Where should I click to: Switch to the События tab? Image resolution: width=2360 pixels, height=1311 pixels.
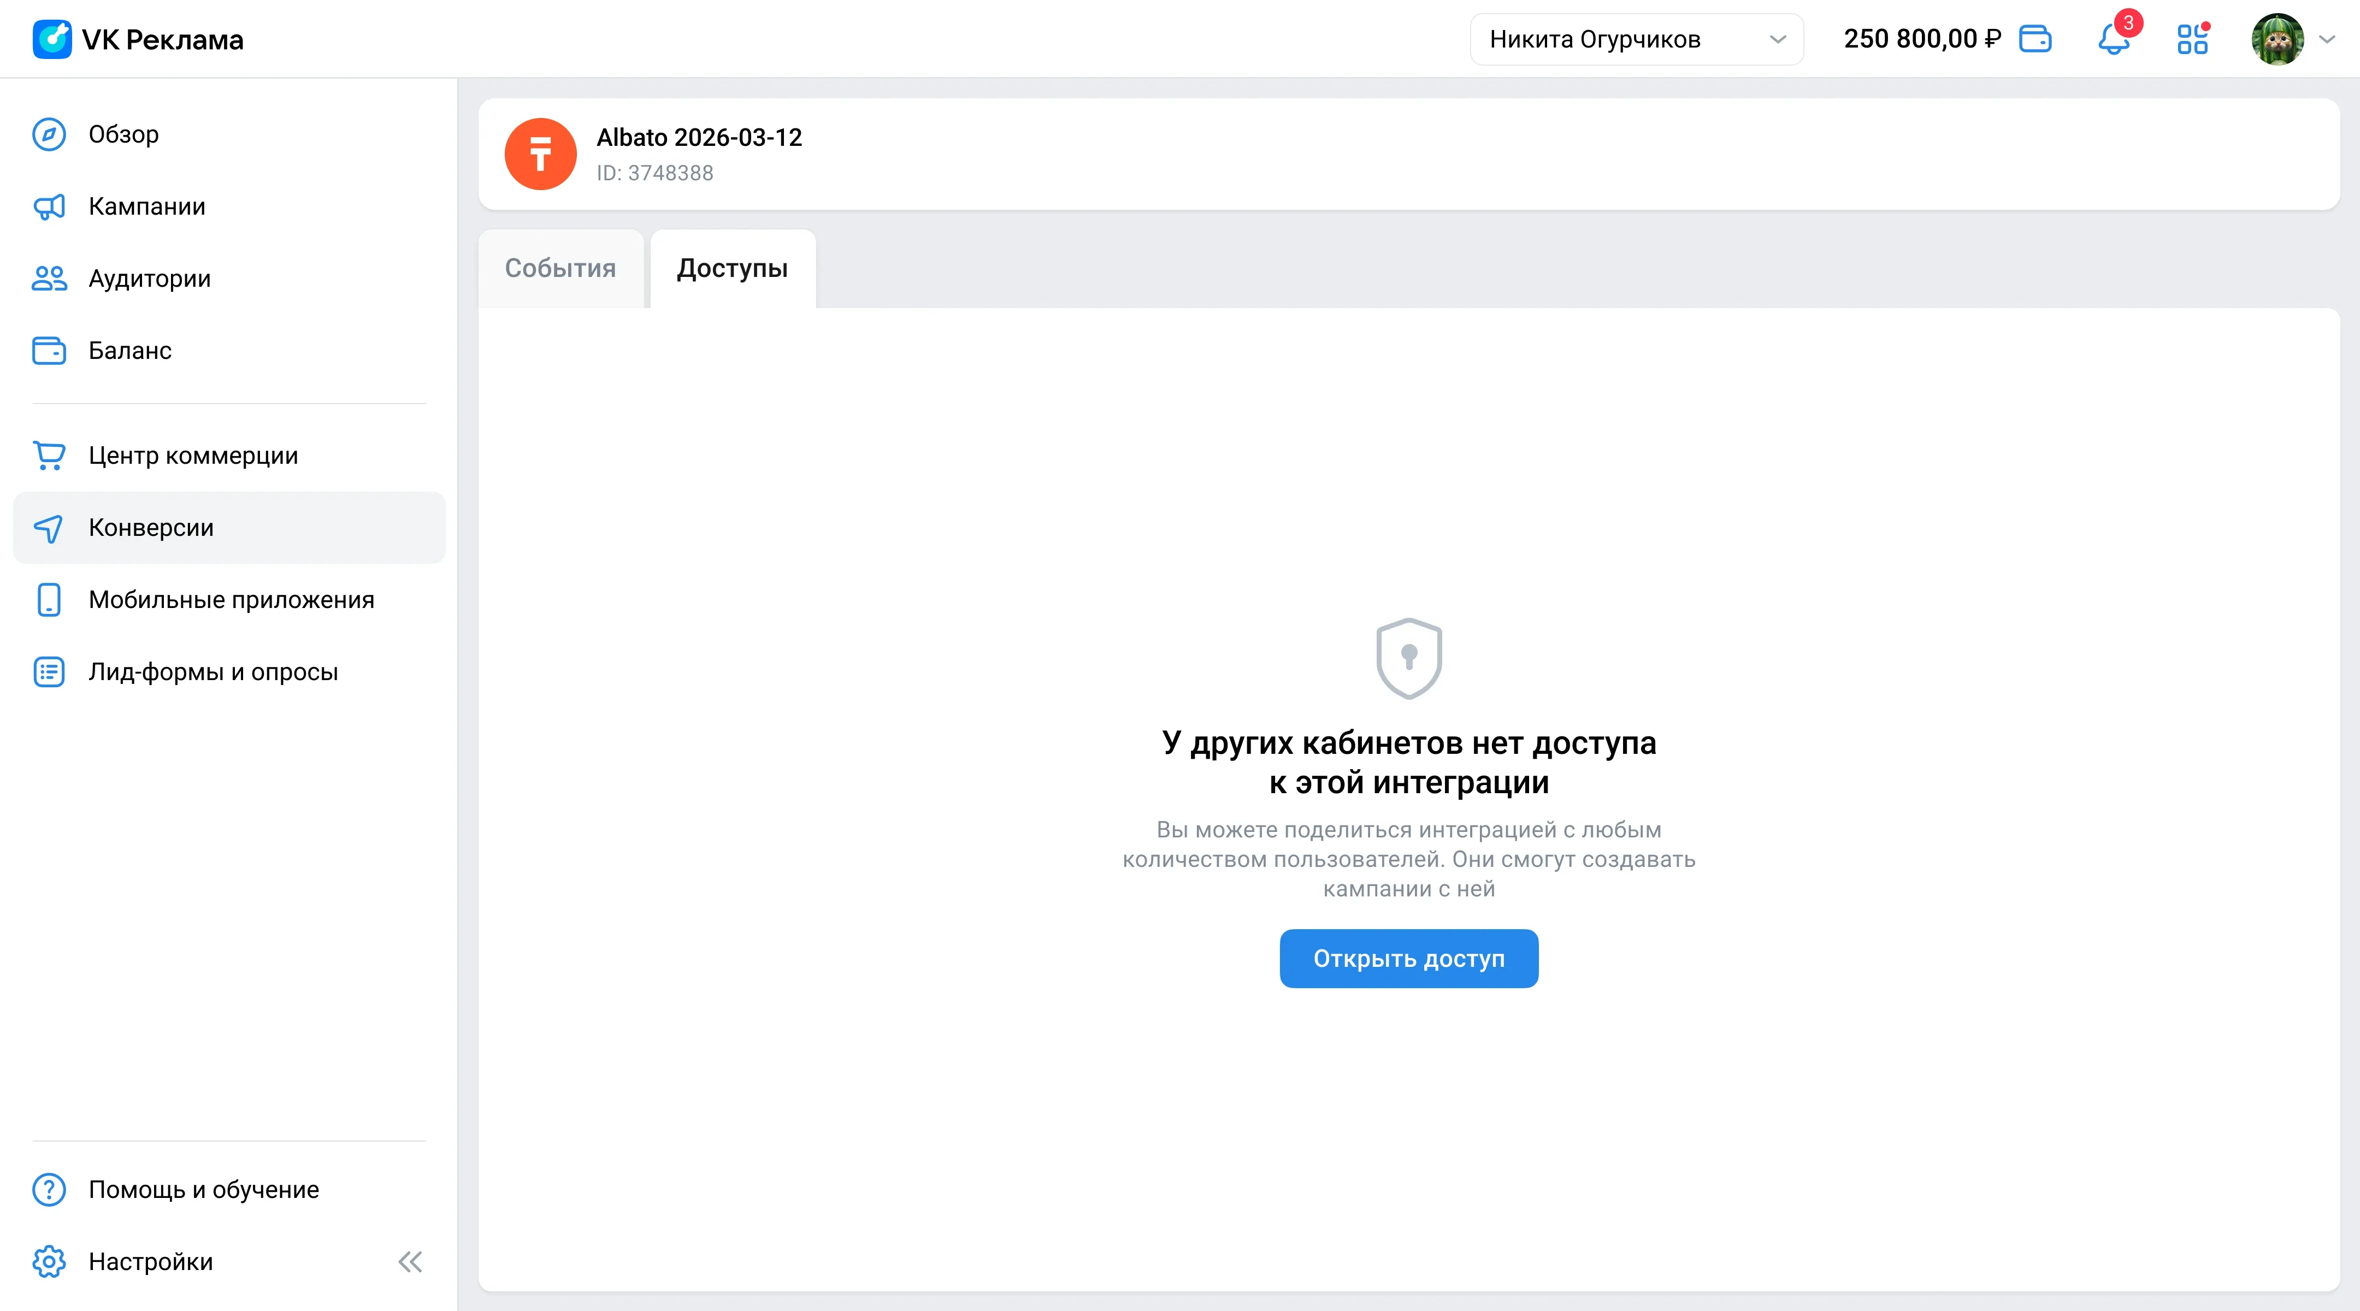click(560, 268)
